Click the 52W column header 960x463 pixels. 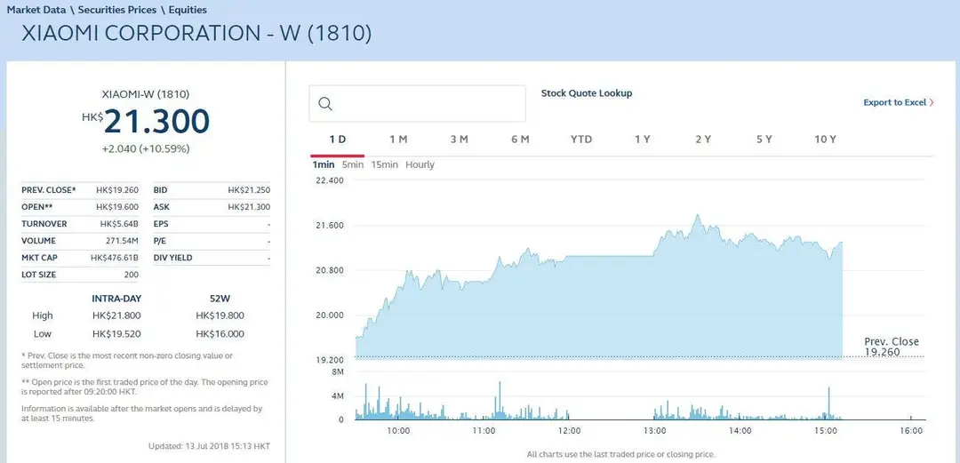tap(220, 299)
